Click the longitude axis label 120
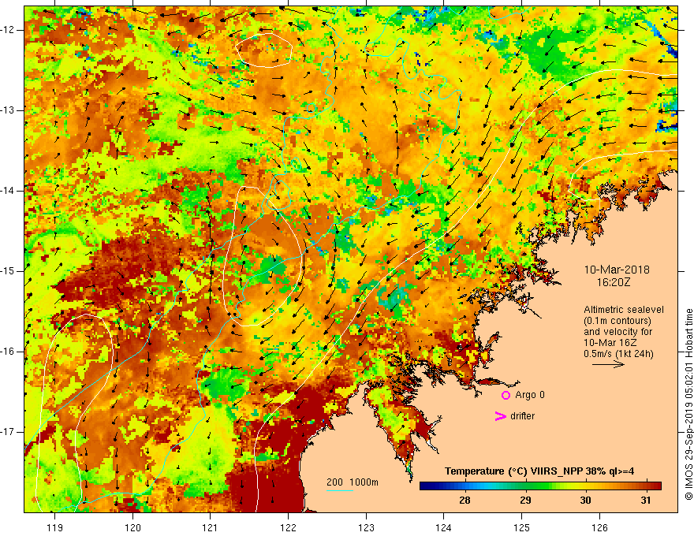Screen dimensions: 694x536 point(132,528)
